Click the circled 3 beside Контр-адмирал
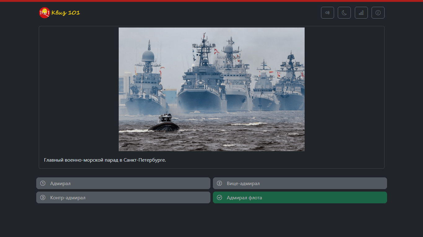Viewport: 423px width, 237px height. [x=43, y=197]
